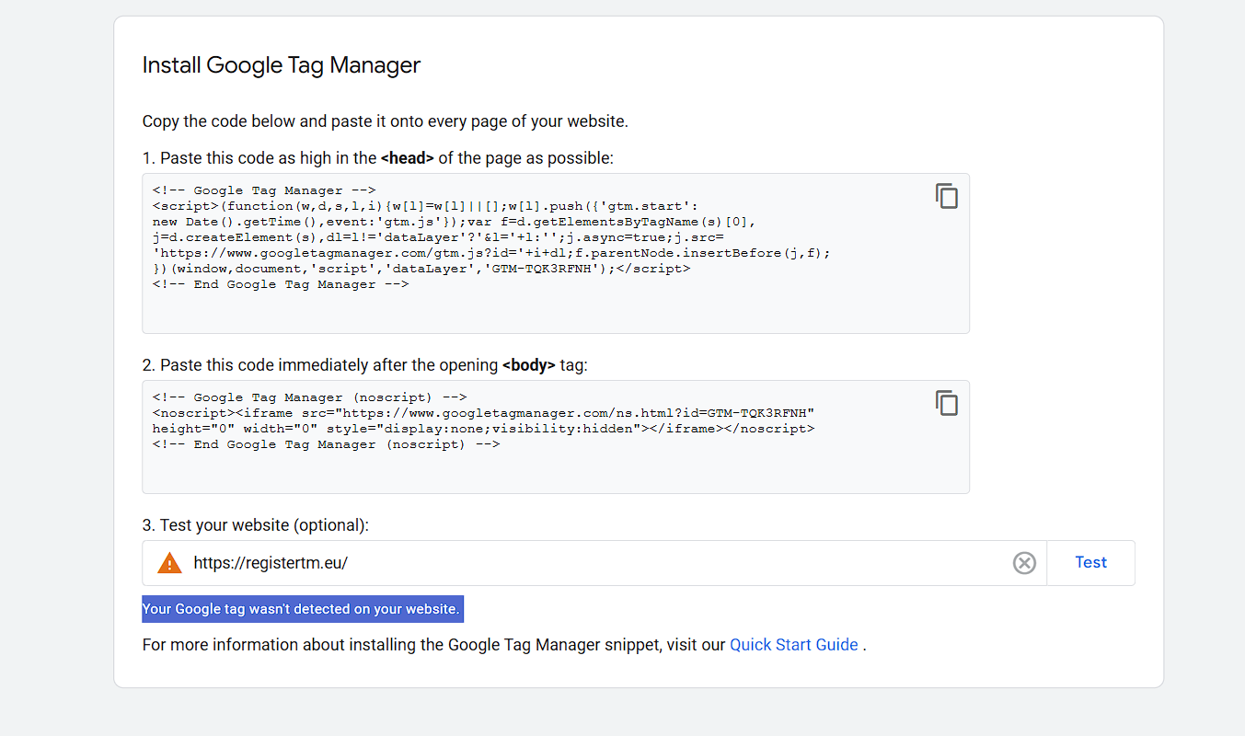Click '<!-- End Google Tag Manager (noscript) -->' line
Screen dimensions: 1245x736
326,444
